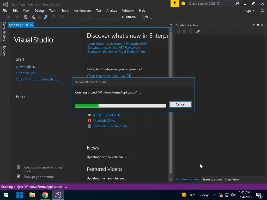This screenshot has height=200, width=267.
Task: Click the Redo toolbar icon
Action: tap(63, 17)
